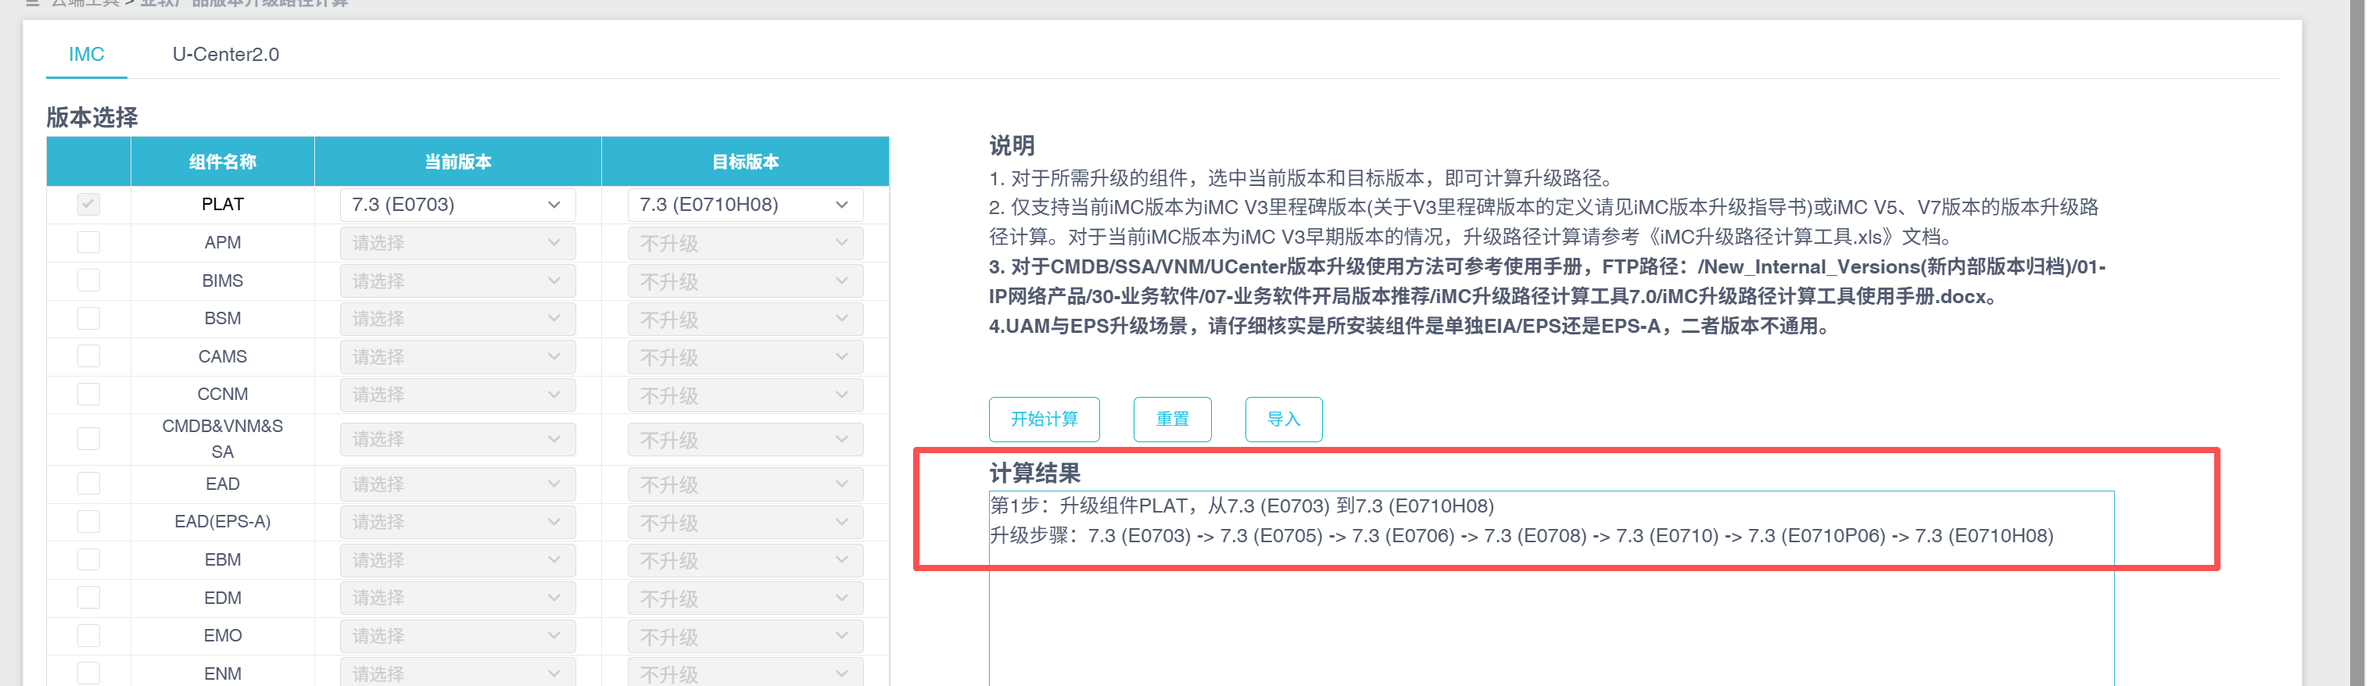Select the EAD(EPS-A) name cell

click(x=223, y=523)
